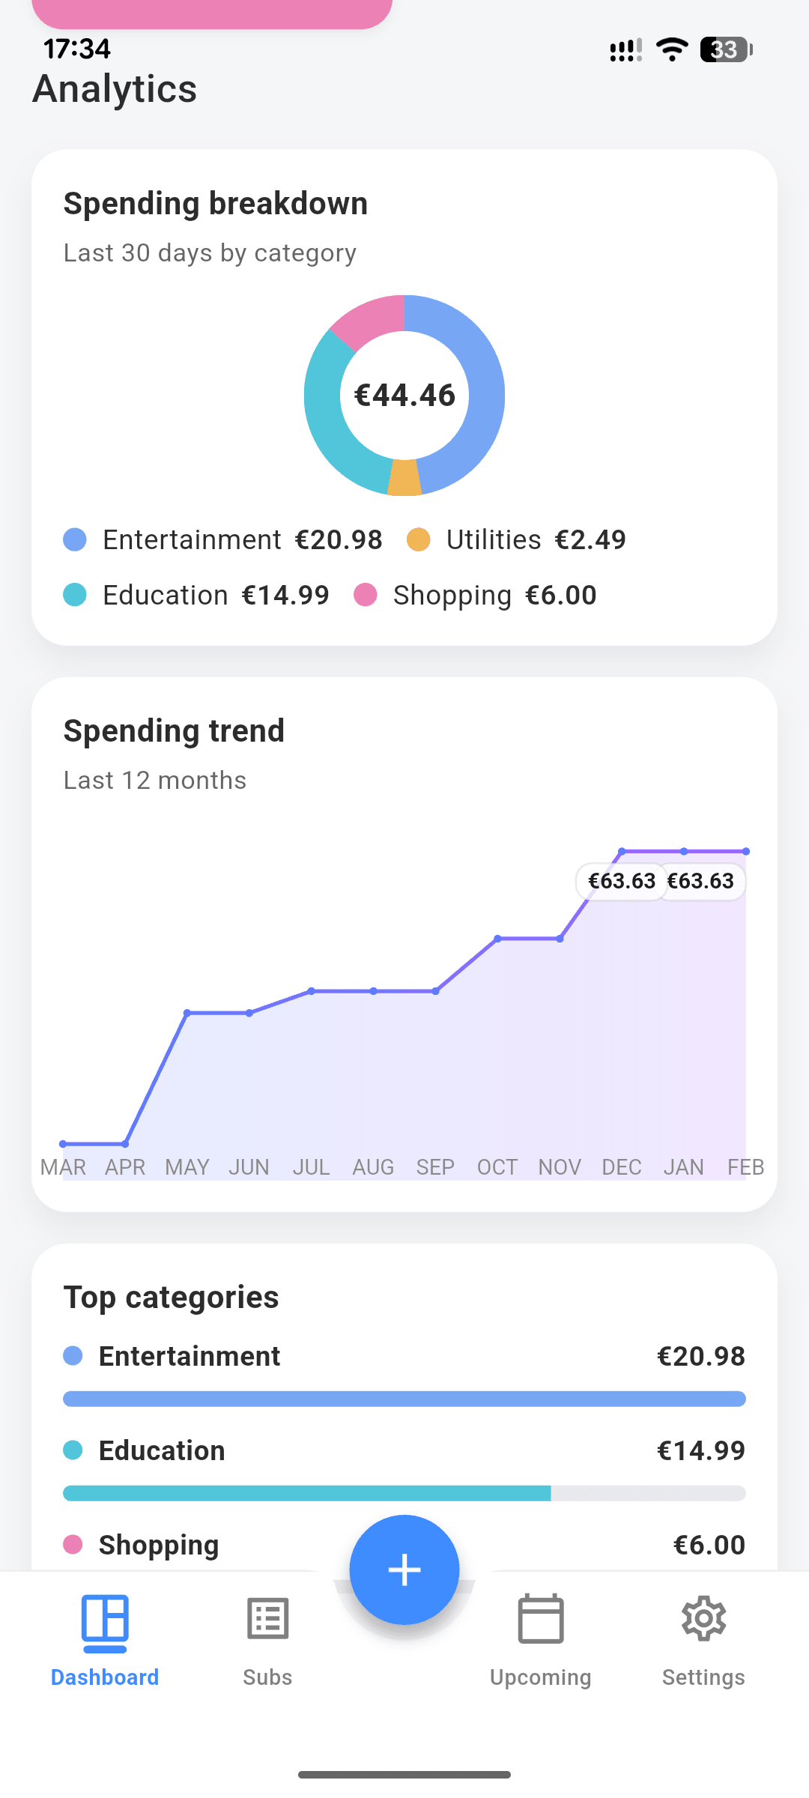The width and height of the screenshot is (809, 1798).
Task: Tap €20.98 amount in Top categories
Action: coord(701,1356)
